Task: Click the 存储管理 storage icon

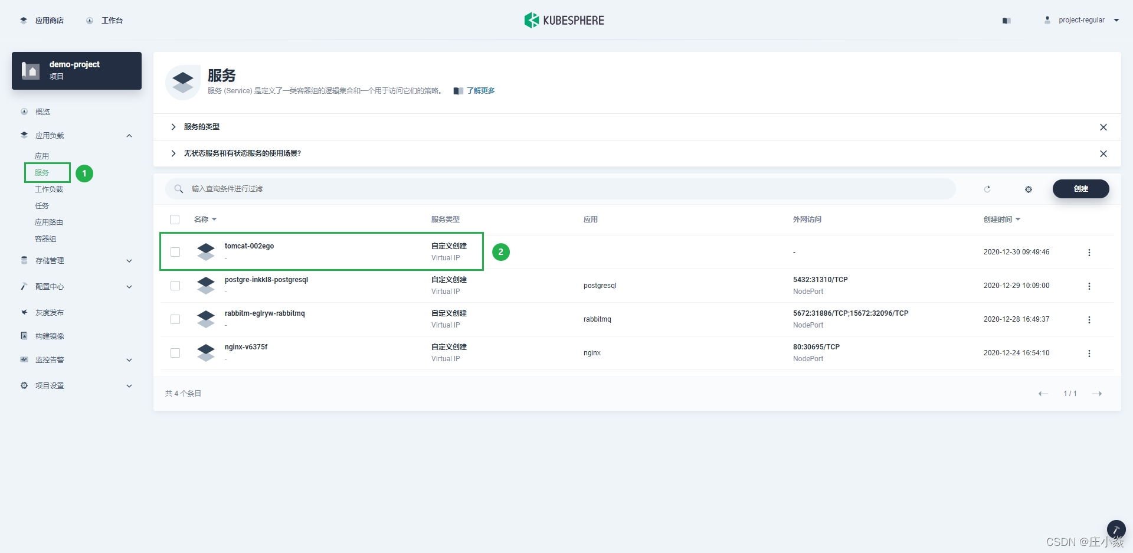Action: tap(24, 260)
